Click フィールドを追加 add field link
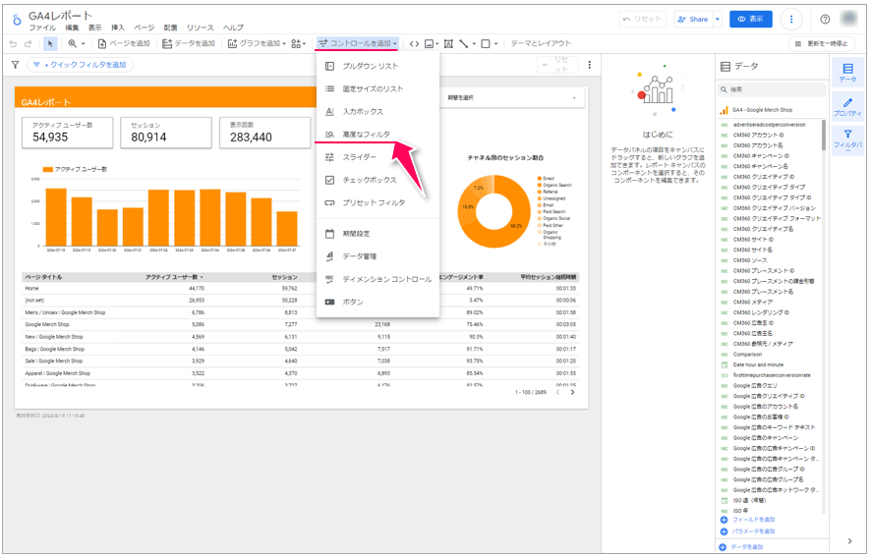 click(x=747, y=520)
